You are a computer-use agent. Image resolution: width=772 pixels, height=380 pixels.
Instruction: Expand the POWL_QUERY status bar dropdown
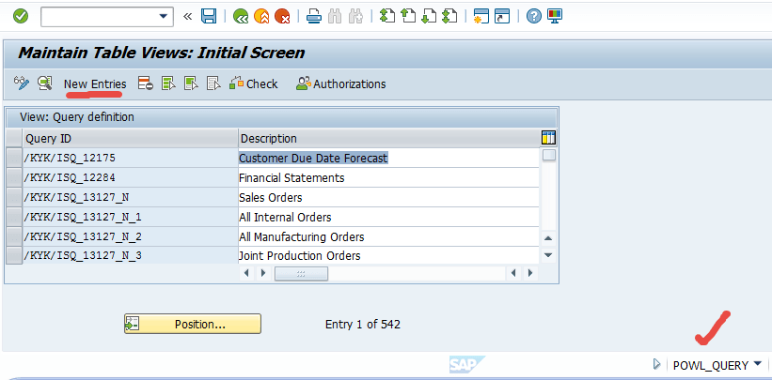pos(757,365)
